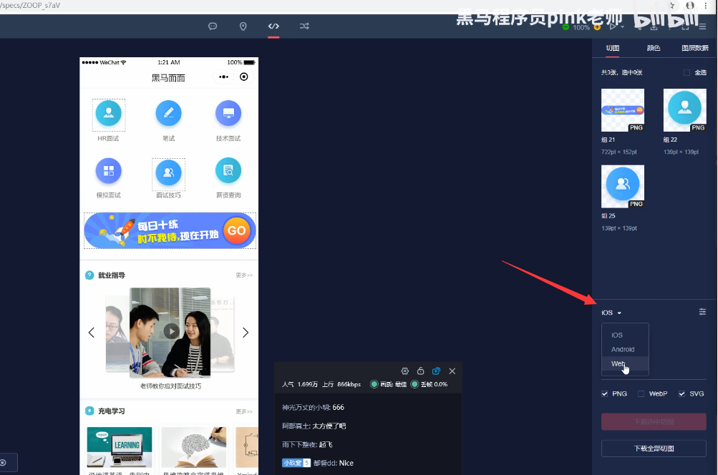This screenshot has width=718, height=475.
Task: Click the 722pt × 152pt size text
Action: (619, 152)
